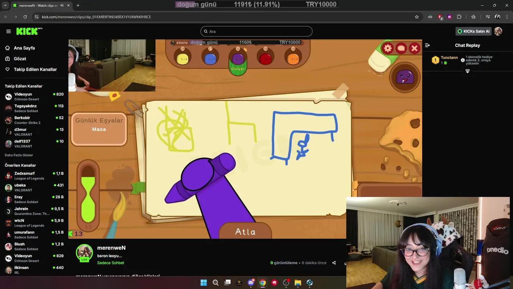Image resolution: width=513 pixels, height=289 pixels.
Task: Open delf1337 channel
Action: point(34,144)
